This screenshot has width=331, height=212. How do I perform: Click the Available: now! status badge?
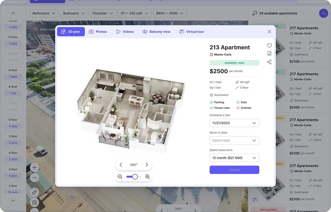[x=234, y=63]
